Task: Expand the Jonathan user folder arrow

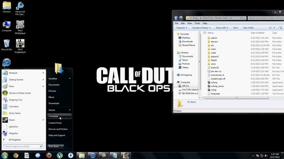Action: coord(70,79)
